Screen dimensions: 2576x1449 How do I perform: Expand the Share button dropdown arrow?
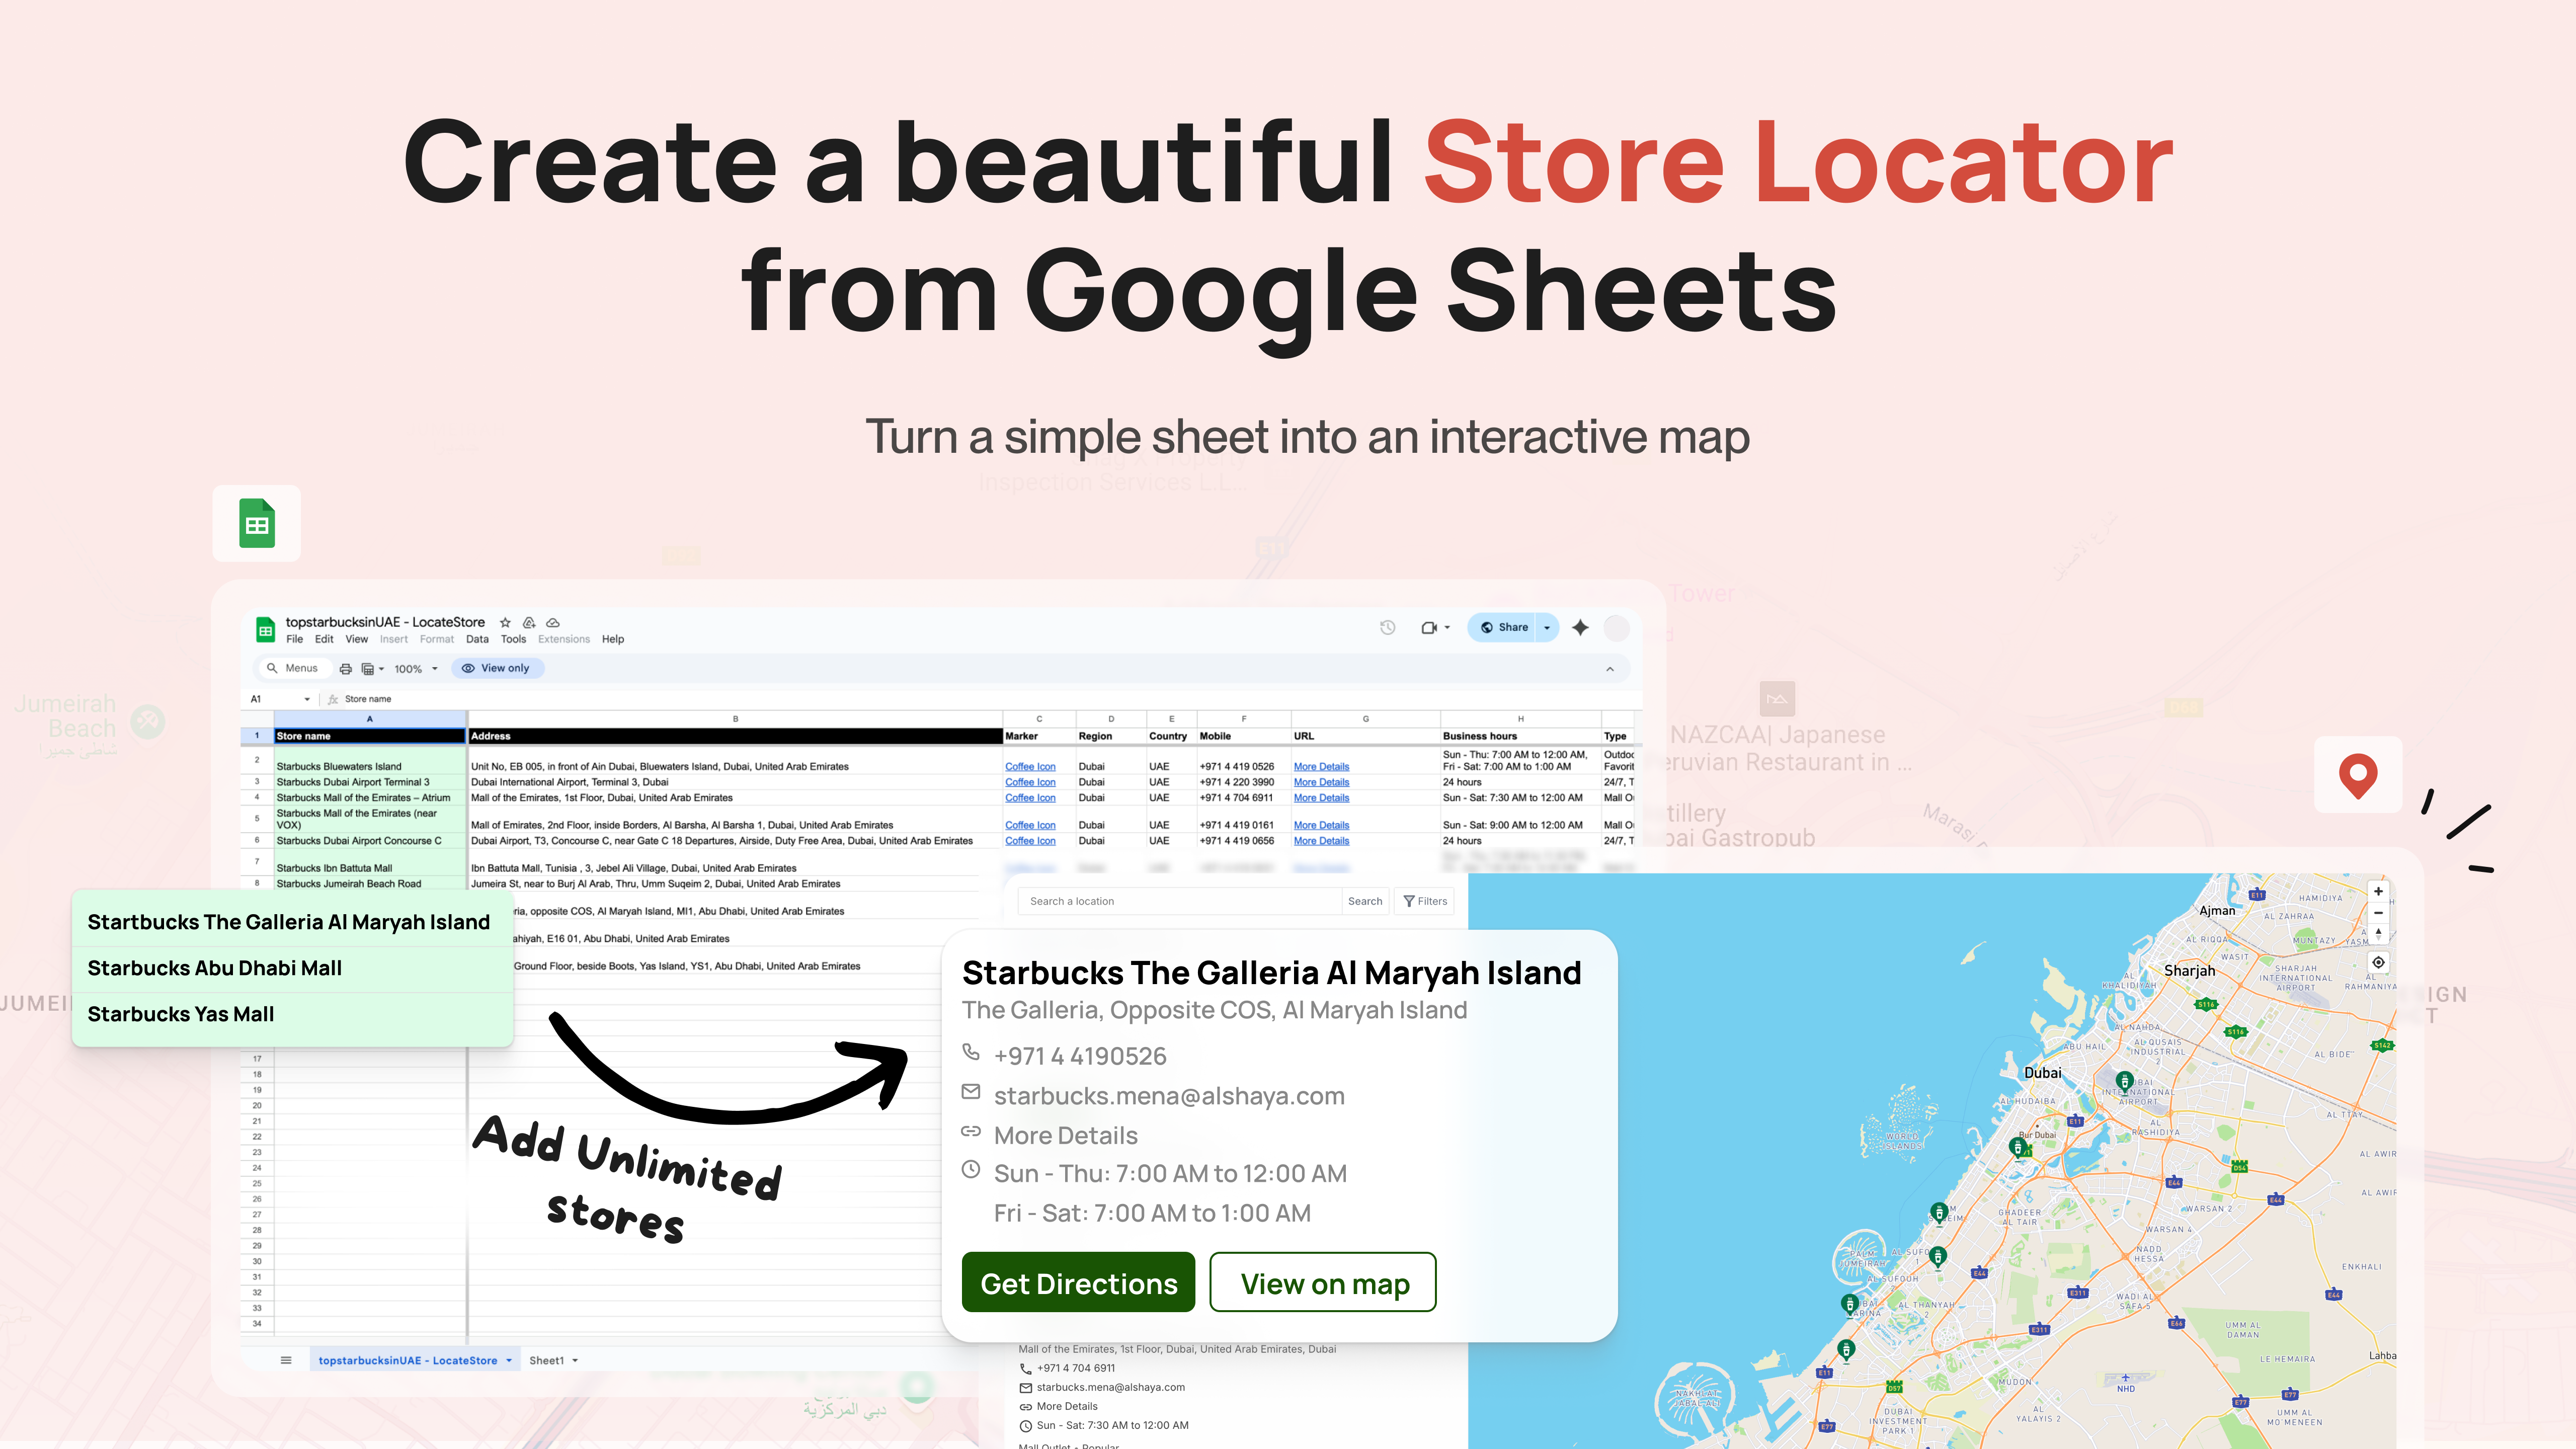1547,627
